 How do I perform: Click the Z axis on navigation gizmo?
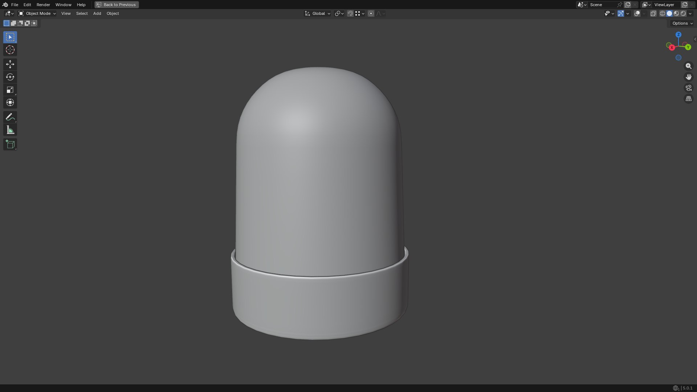pos(678,34)
